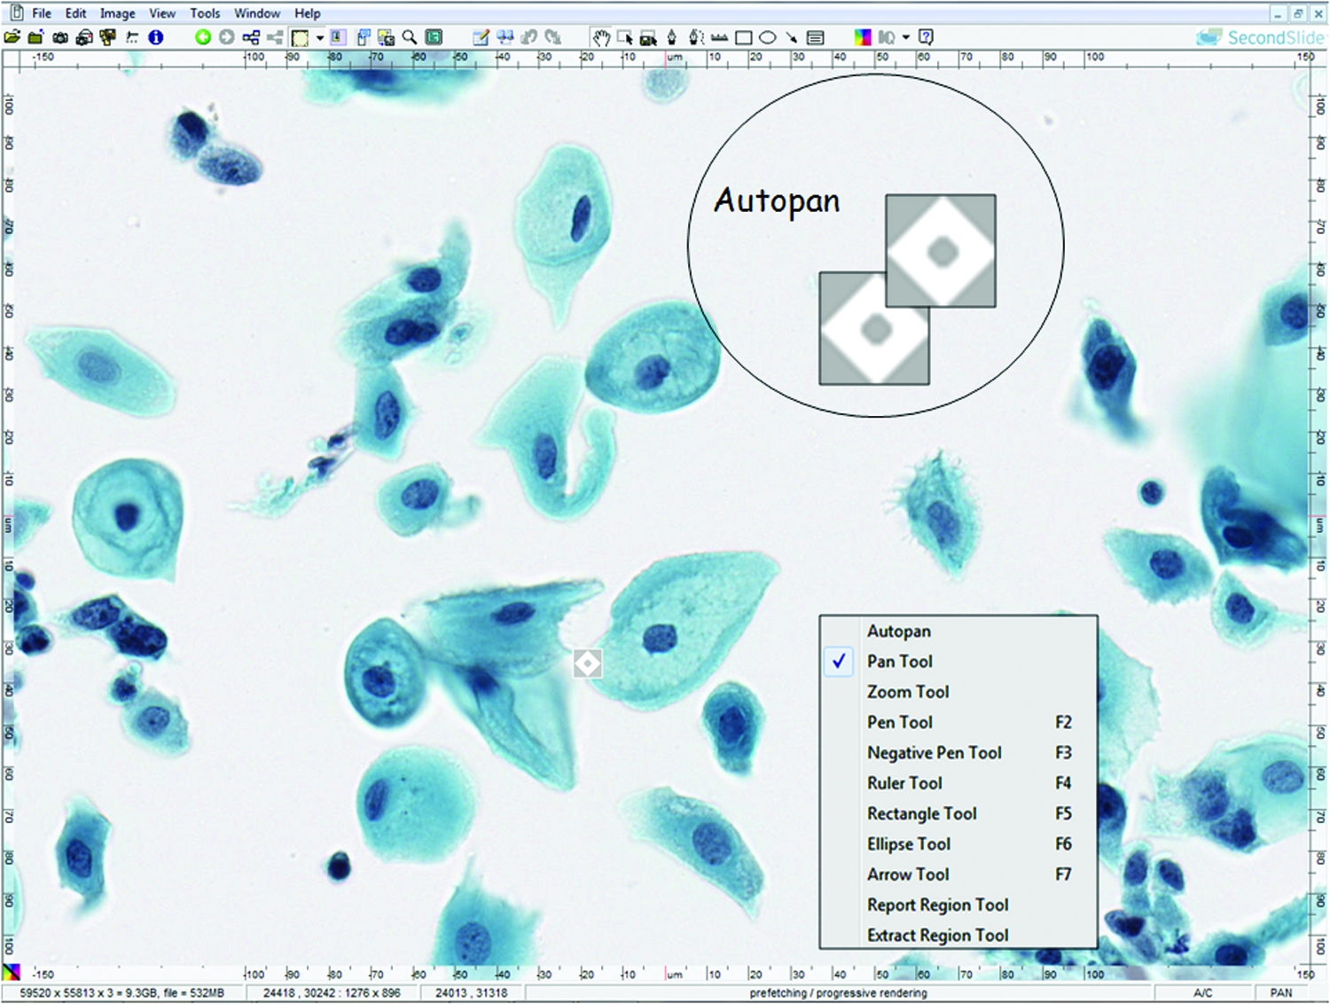Image resolution: width=1330 pixels, height=1004 pixels.
Task: Click the magnifying glass zoom icon
Action: [410, 37]
